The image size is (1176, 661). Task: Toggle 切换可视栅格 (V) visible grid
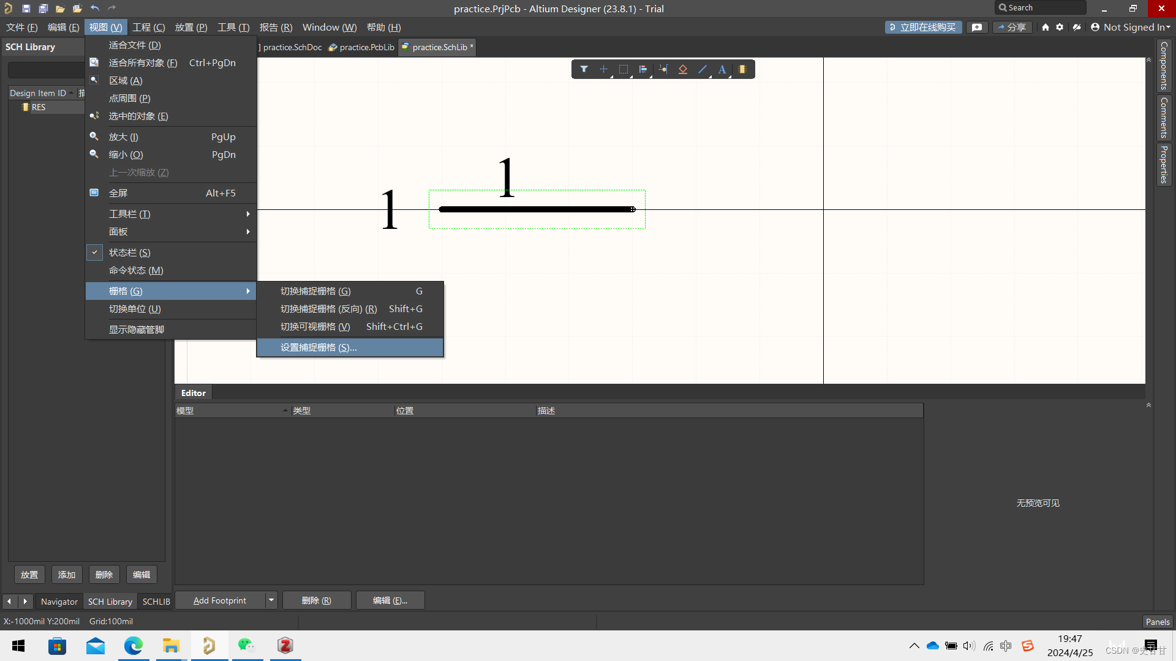pos(315,326)
